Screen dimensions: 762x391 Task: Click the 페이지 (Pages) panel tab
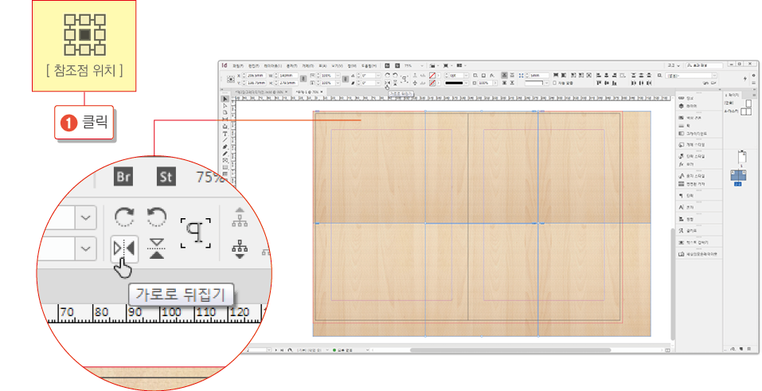pos(732,96)
